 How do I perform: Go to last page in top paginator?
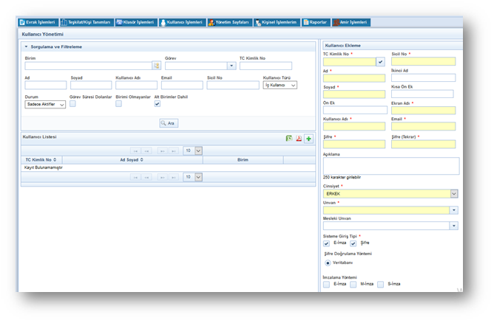click(x=174, y=150)
